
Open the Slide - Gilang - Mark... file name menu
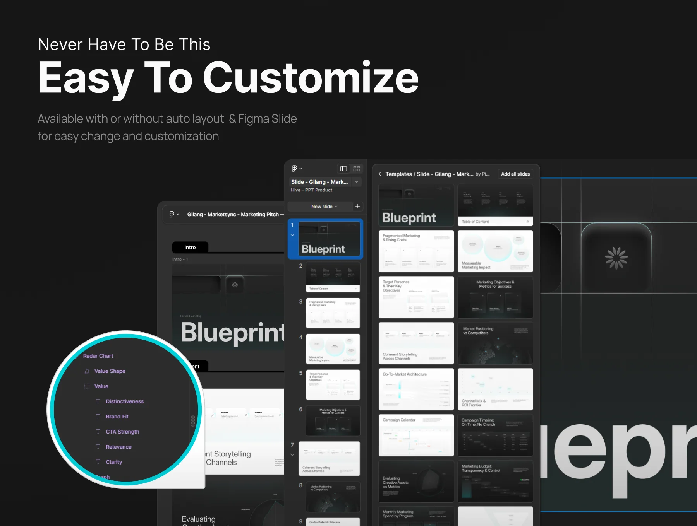(319, 182)
